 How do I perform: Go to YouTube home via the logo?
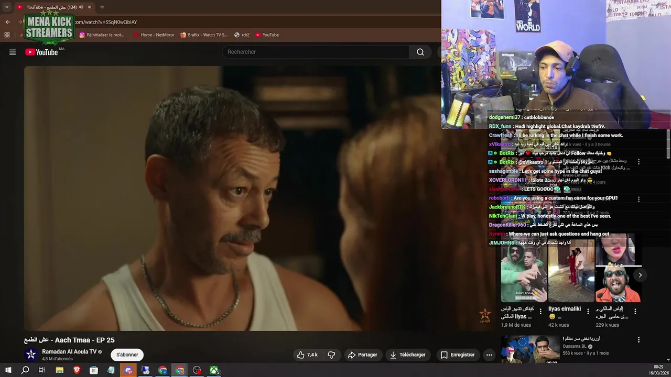(x=41, y=52)
